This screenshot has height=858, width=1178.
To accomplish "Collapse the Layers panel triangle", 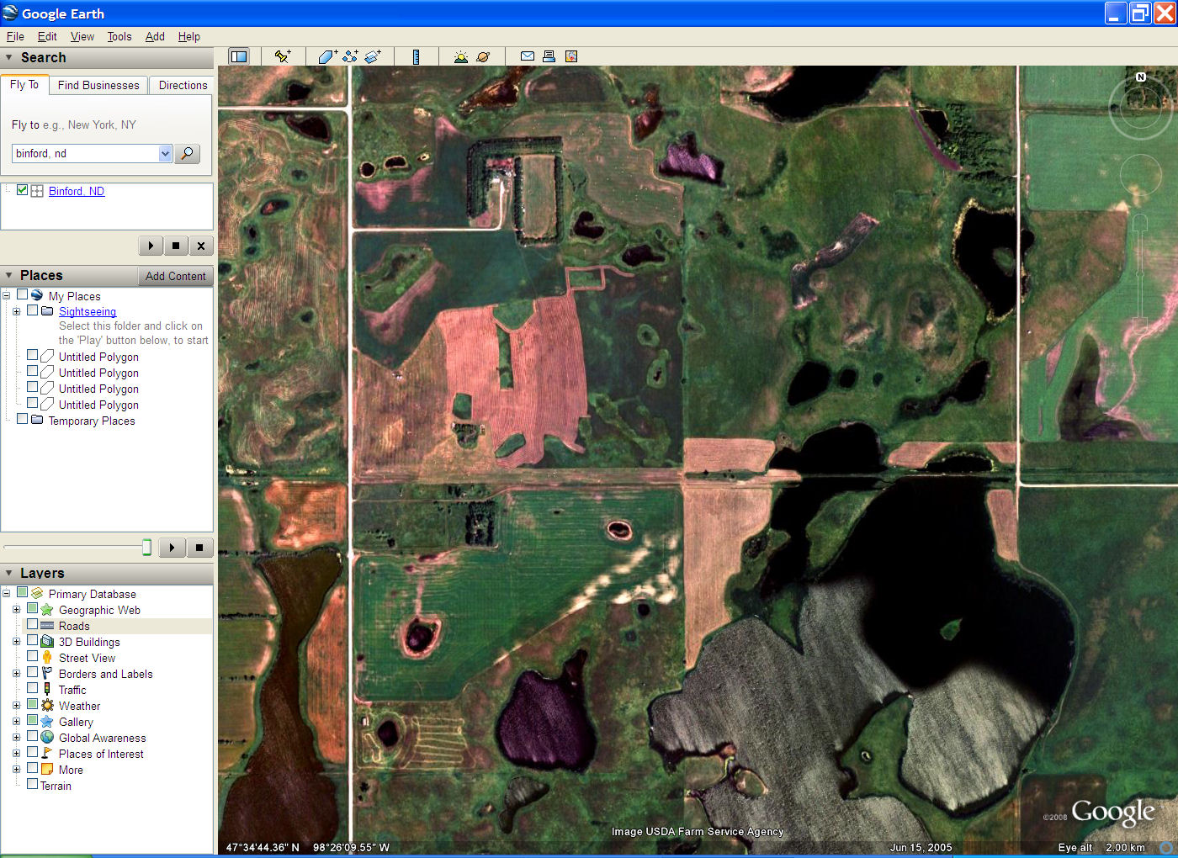I will coord(9,573).
